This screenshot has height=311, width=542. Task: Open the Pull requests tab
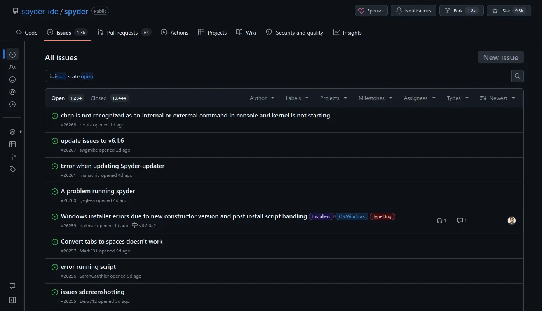[x=124, y=33]
